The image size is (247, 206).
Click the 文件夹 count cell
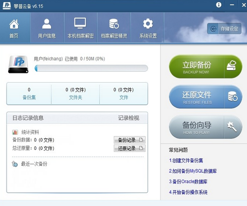[75, 94]
